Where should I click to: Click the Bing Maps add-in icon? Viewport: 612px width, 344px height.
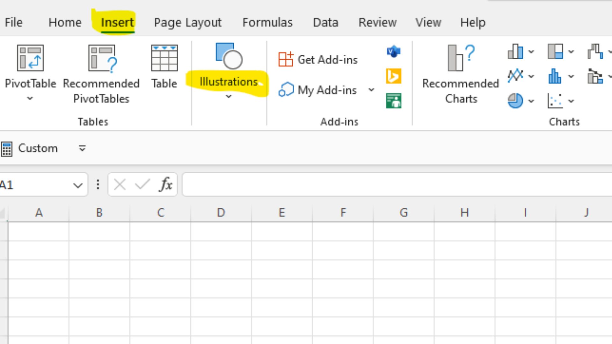(393, 76)
